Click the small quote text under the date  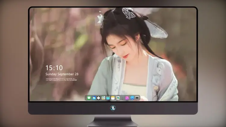pos(61,79)
